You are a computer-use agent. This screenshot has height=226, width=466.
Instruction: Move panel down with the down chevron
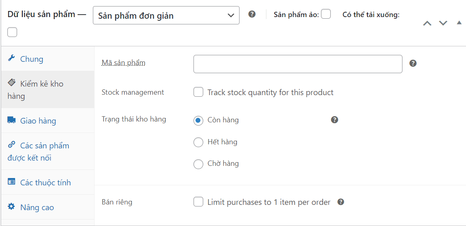[x=443, y=23]
